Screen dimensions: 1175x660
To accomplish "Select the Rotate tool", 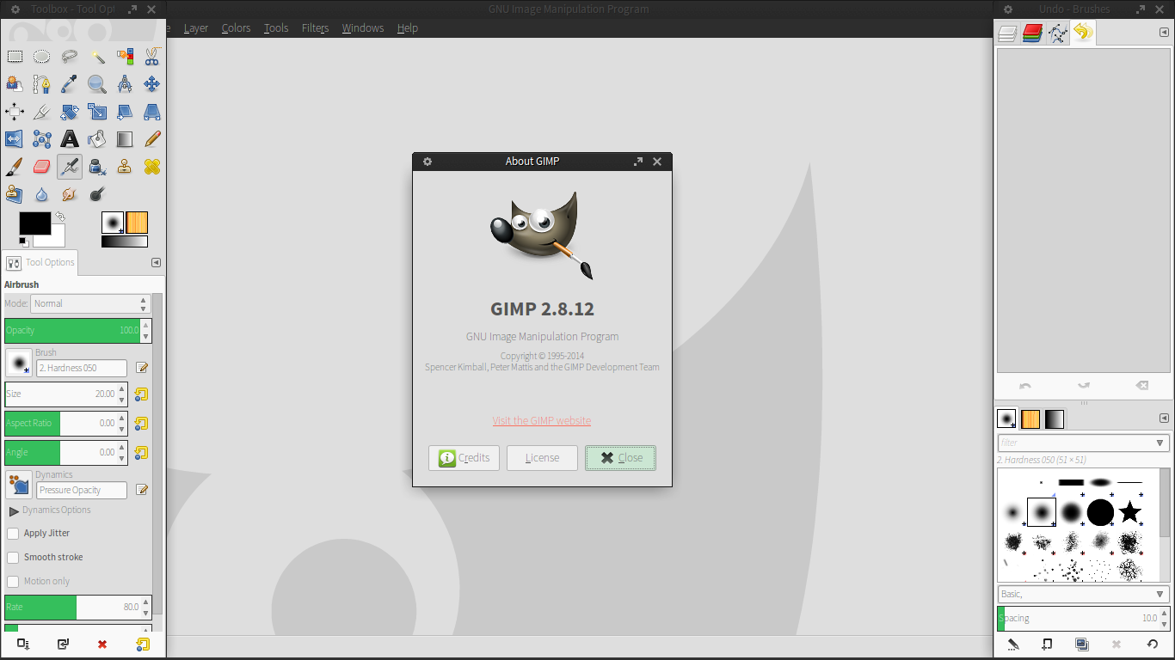I will click(x=70, y=112).
